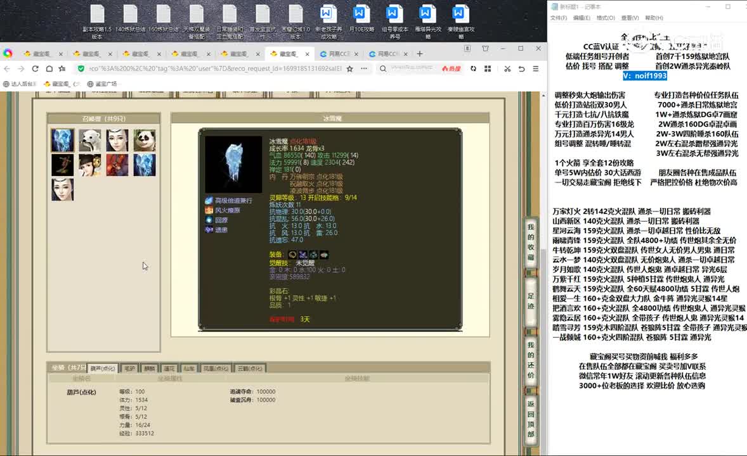747x456 pixels.
Task: Click the browser address bar URL
Action: [216, 68]
